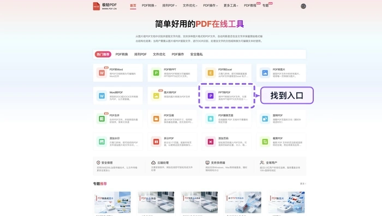Click the PDF转Excel card title
Image resolution: width=382 pixels, height=216 pixels.
225,69
